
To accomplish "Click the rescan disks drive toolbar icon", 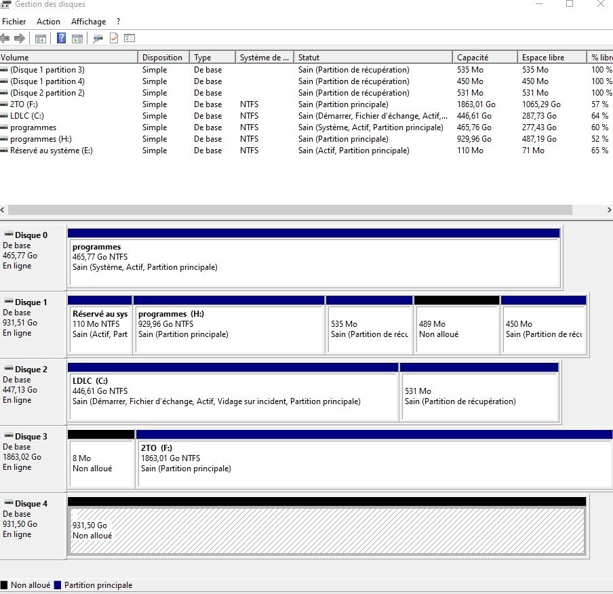I will click(x=98, y=39).
